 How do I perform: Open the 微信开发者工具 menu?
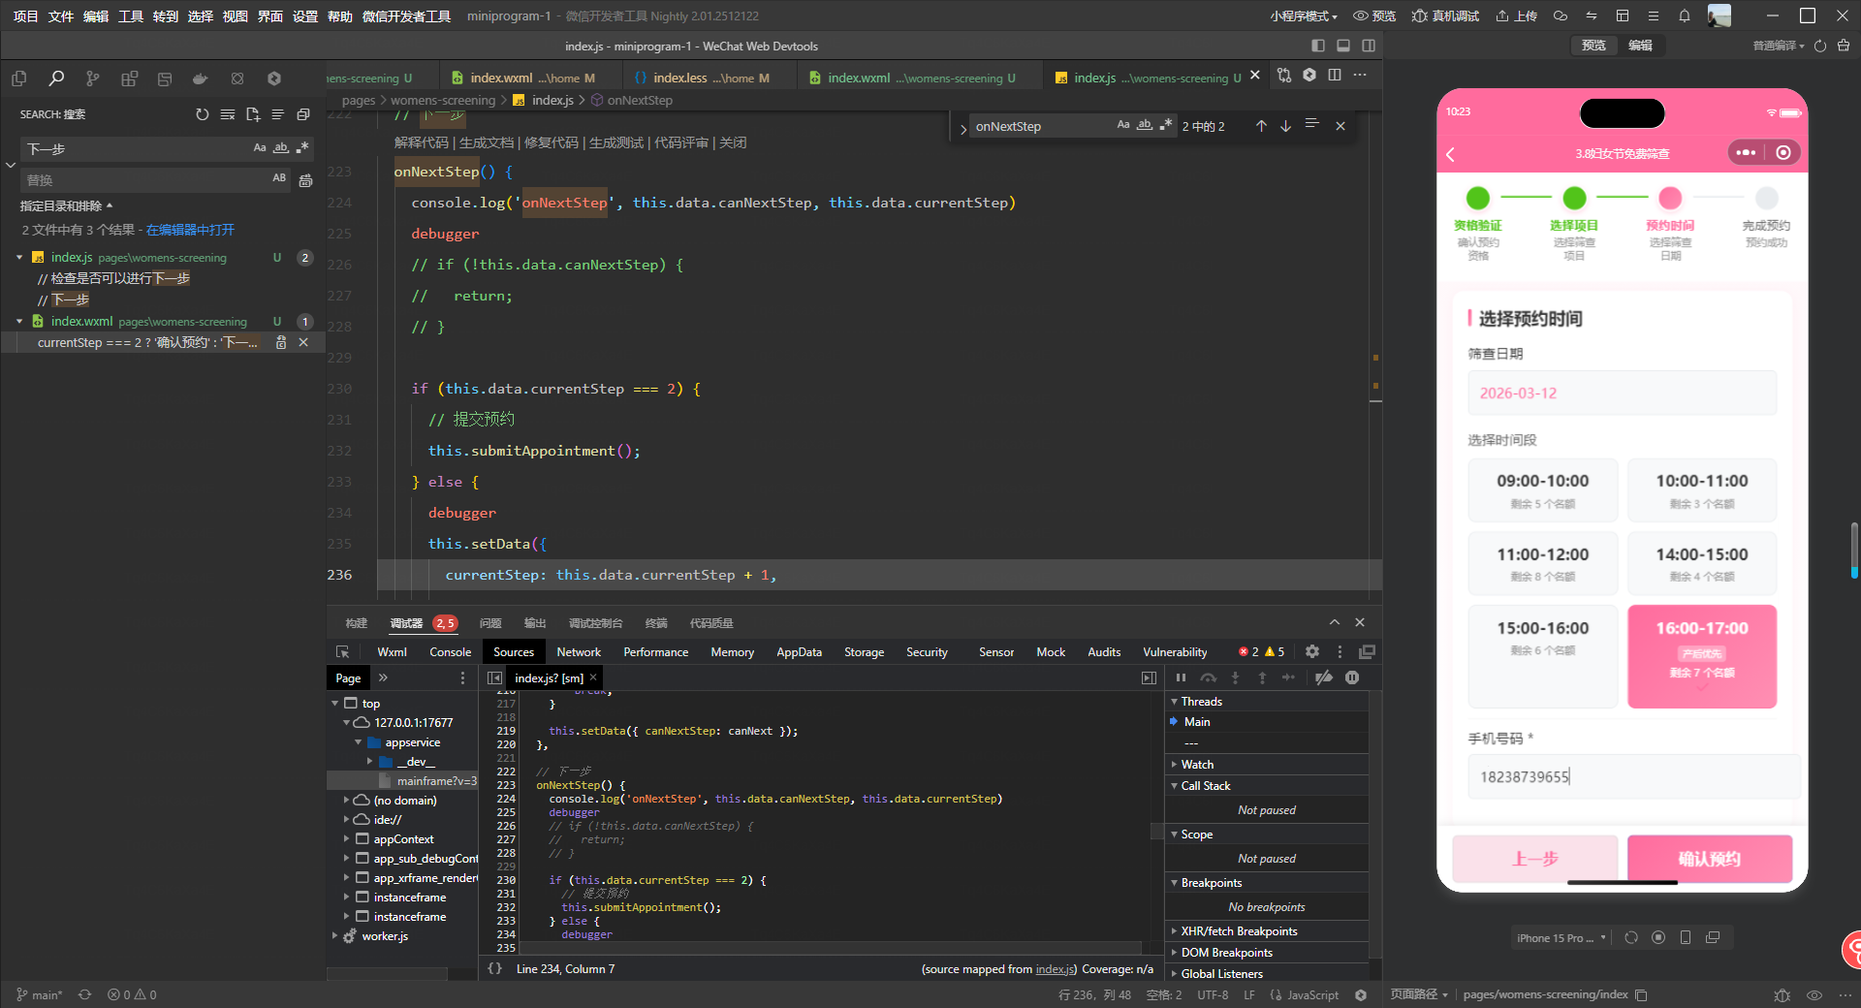[406, 16]
